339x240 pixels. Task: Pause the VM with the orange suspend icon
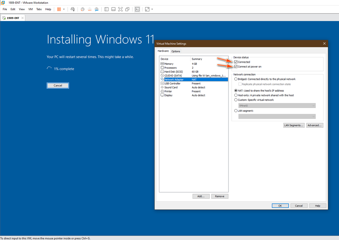59,9
